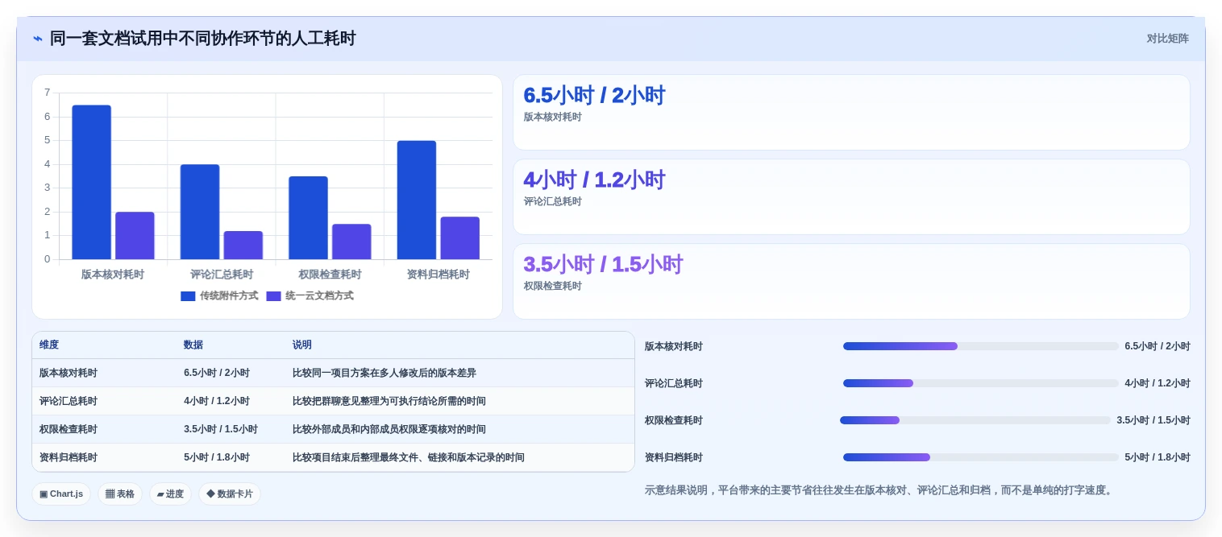Click the 资料归档耗时 cloud-doc bar in chart
The height and width of the screenshot is (537, 1222).
pos(460,238)
